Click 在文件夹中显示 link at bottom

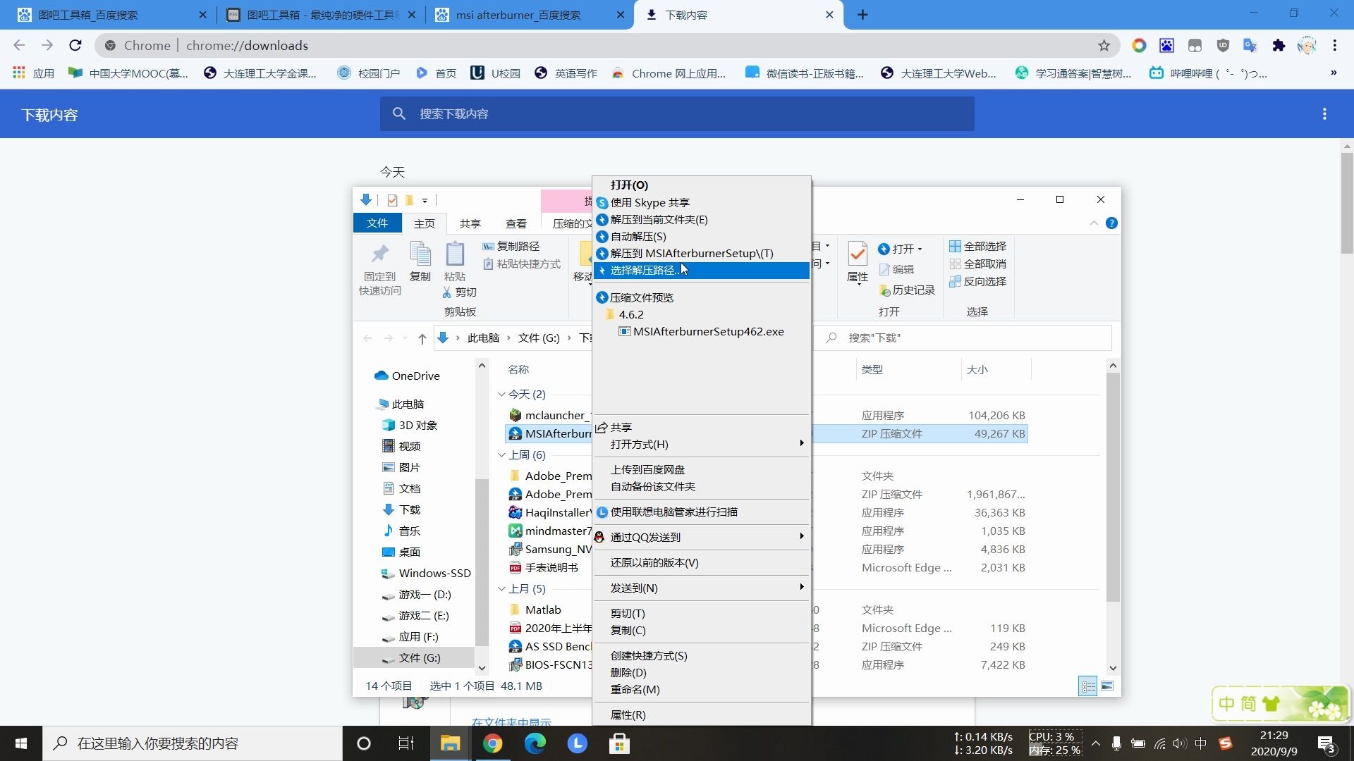[513, 722]
